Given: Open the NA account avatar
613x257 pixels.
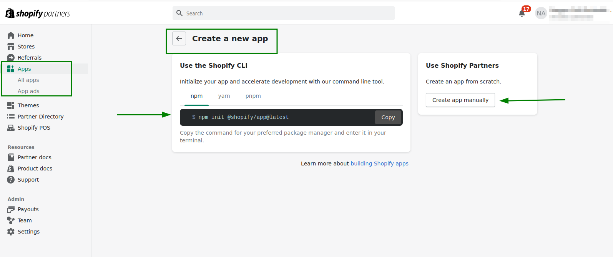Looking at the screenshot, I should tap(541, 13).
